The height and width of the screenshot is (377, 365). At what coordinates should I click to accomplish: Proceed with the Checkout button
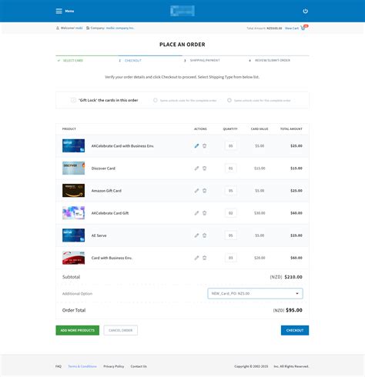pyautogui.click(x=295, y=330)
